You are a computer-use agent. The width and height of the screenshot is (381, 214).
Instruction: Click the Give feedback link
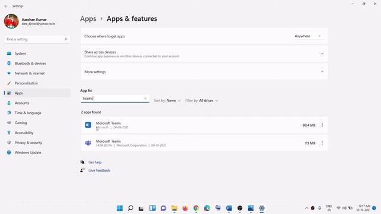99,171
